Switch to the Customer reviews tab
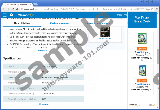This screenshot has width=160, height=110. tap(60, 23)
